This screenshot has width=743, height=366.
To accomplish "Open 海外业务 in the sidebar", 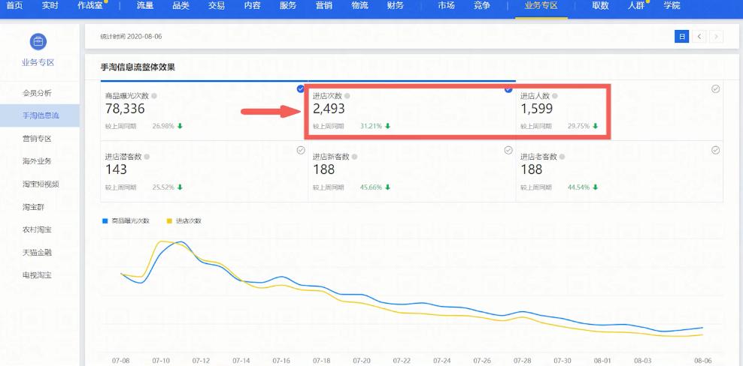I will point(37,161).
